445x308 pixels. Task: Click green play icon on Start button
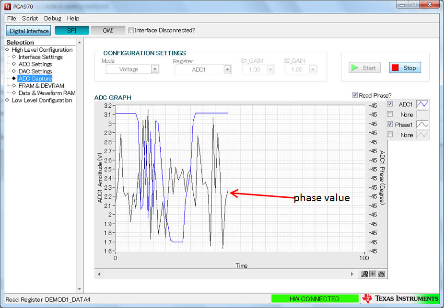355,68
